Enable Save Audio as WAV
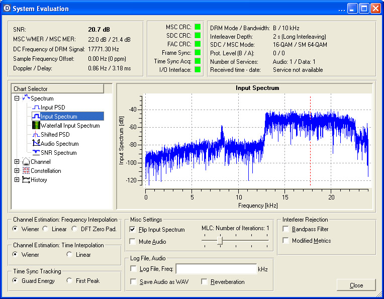This screenshot has height=299, width=384. 134,281
